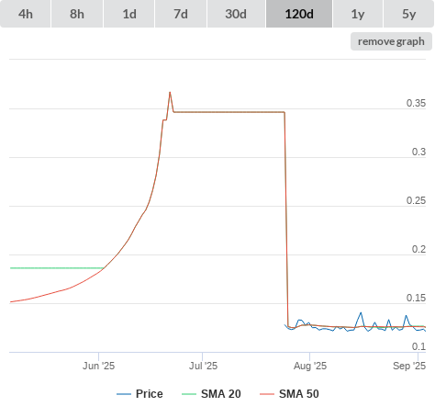Open the 30d time range tab
Viewport: 435px width, 418px height.
236,14
